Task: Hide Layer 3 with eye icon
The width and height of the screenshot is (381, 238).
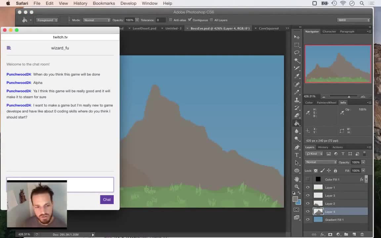Action: pyautogui.click(x=308, y=195)
